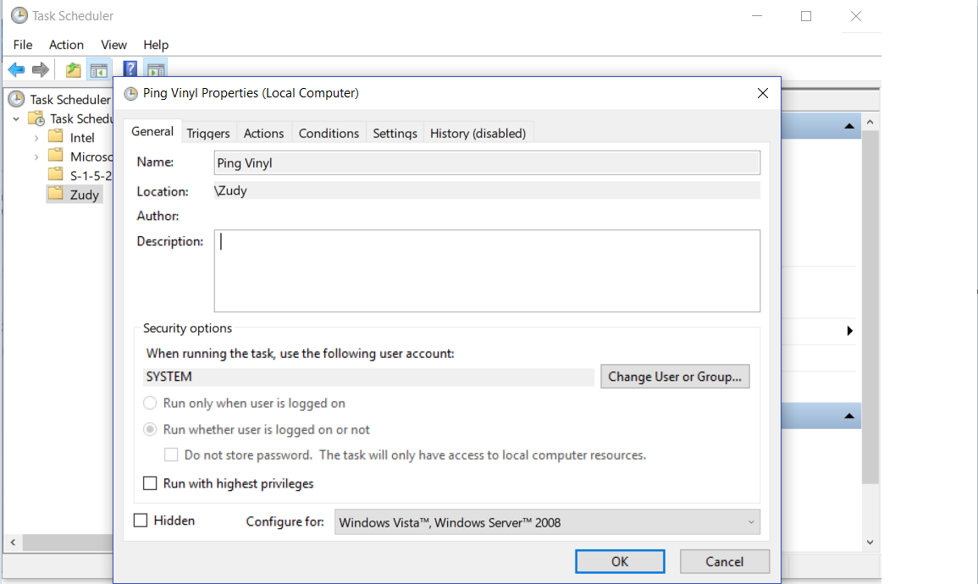The height and width of the screenshot is (584, 978).
Task: Enable Run with highest privileges checkbox
Action: click(x=150, y=484)
